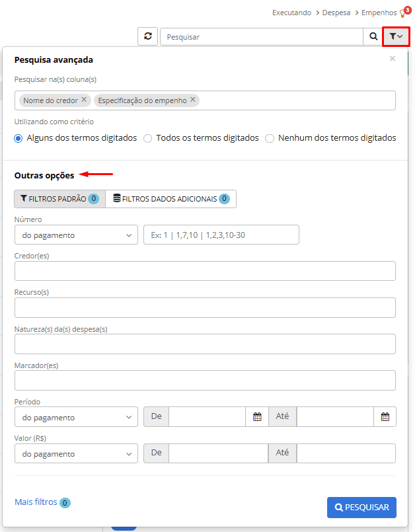Remove 'Especificação do empenho' tag
The width and height of the screenshot is (417, 532).
point(193,100)
